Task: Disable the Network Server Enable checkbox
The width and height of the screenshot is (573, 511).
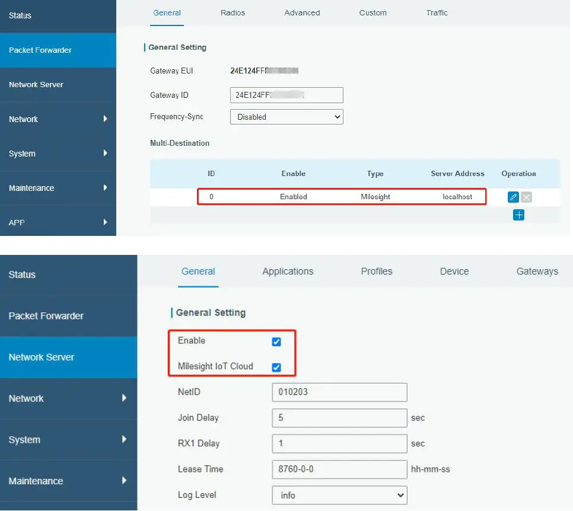Action: 276,341
